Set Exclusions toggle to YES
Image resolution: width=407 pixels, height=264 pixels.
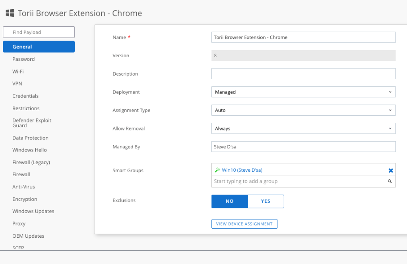coord(266,201)
